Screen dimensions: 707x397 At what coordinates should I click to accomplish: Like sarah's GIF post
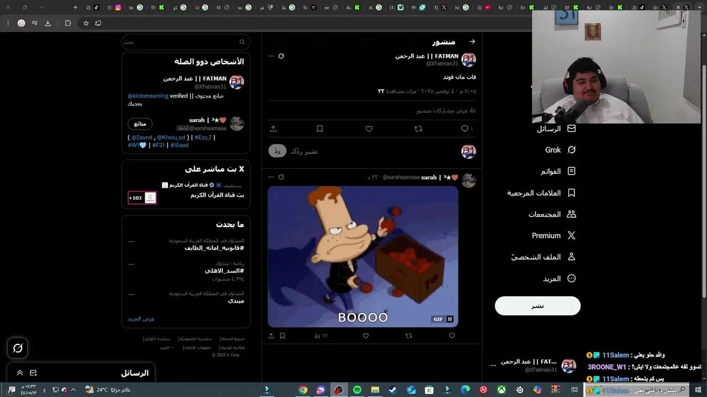(x=366, y=335)
